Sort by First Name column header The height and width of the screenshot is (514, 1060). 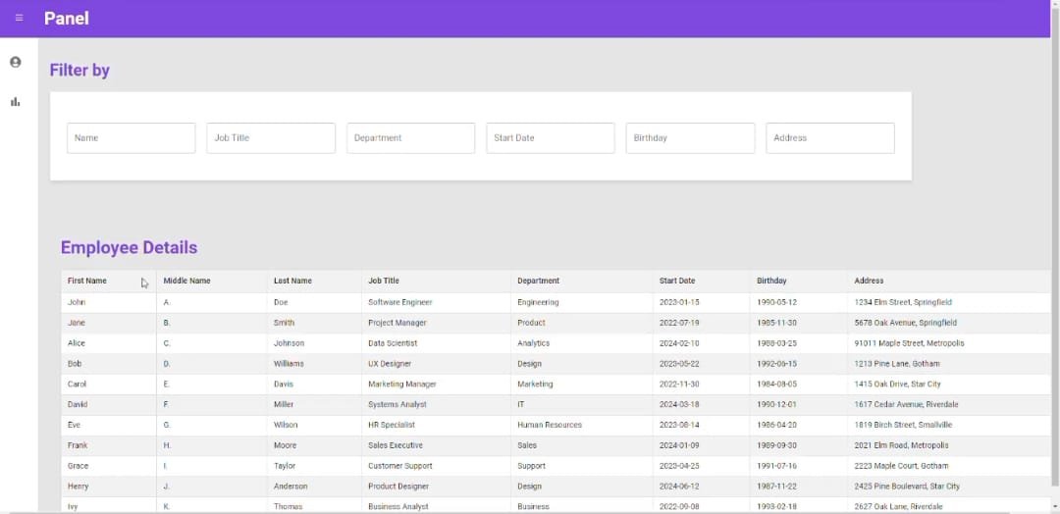click(87, 282)
